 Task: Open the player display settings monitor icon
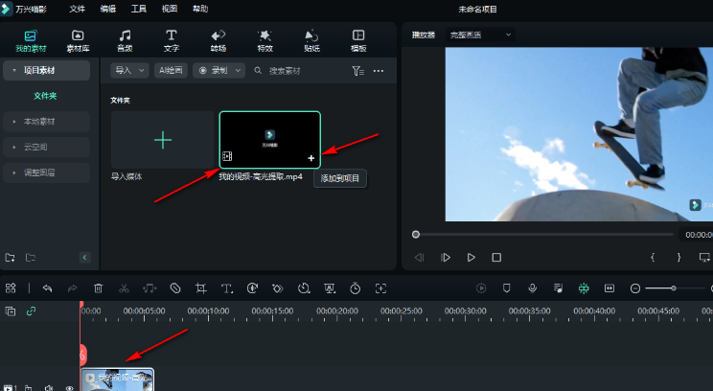click(704, 258)
